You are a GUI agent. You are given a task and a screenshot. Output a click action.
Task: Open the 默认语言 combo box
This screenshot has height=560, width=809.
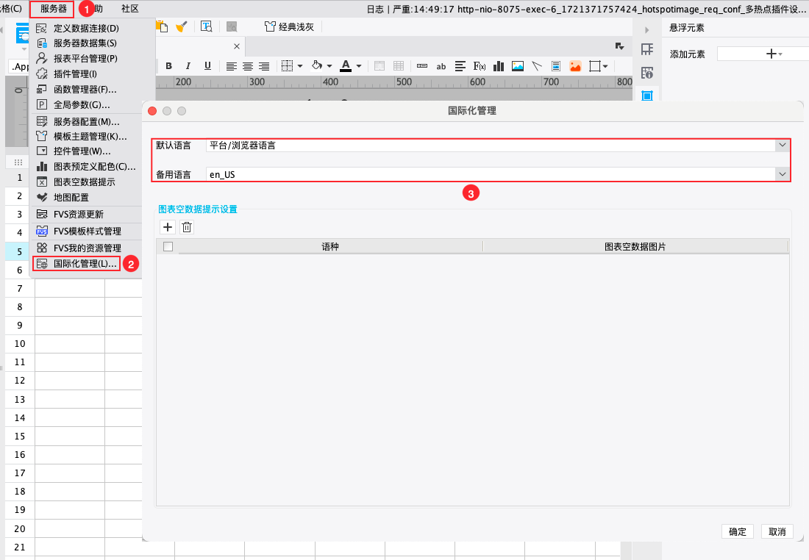pos(497,146)
